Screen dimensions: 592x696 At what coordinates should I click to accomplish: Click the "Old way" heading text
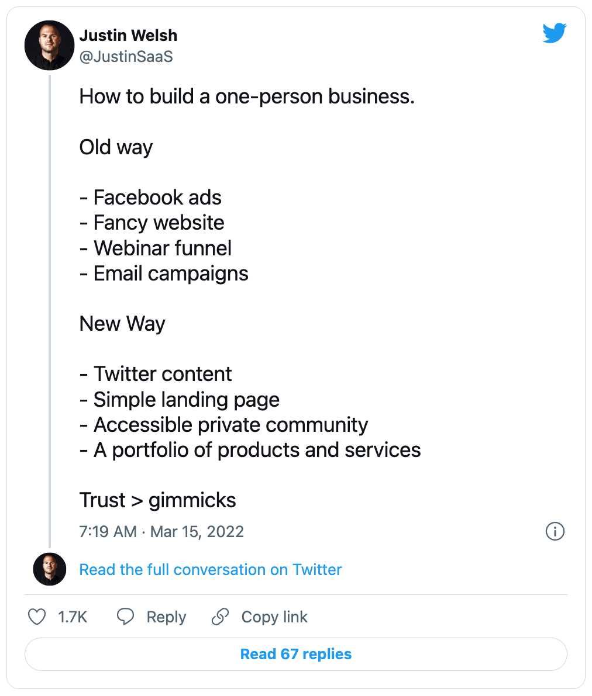(116, 147)
